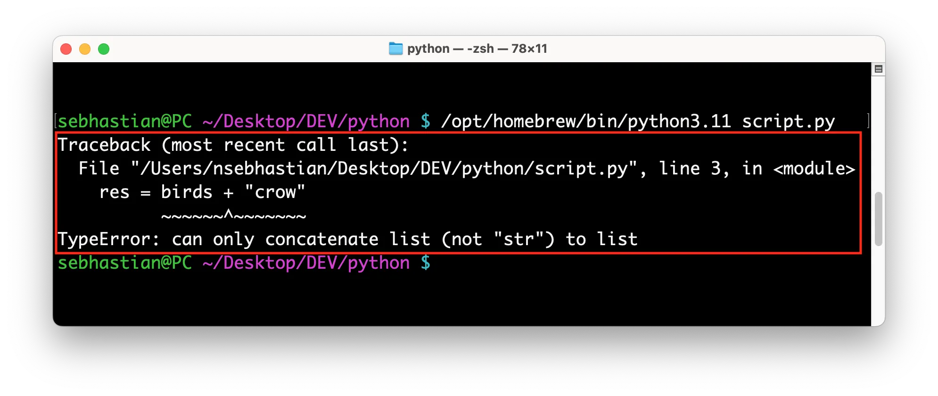Click the 'script.py' argument in the command line
This screenshot has width=938, height=396.
[x=788, y=122]
